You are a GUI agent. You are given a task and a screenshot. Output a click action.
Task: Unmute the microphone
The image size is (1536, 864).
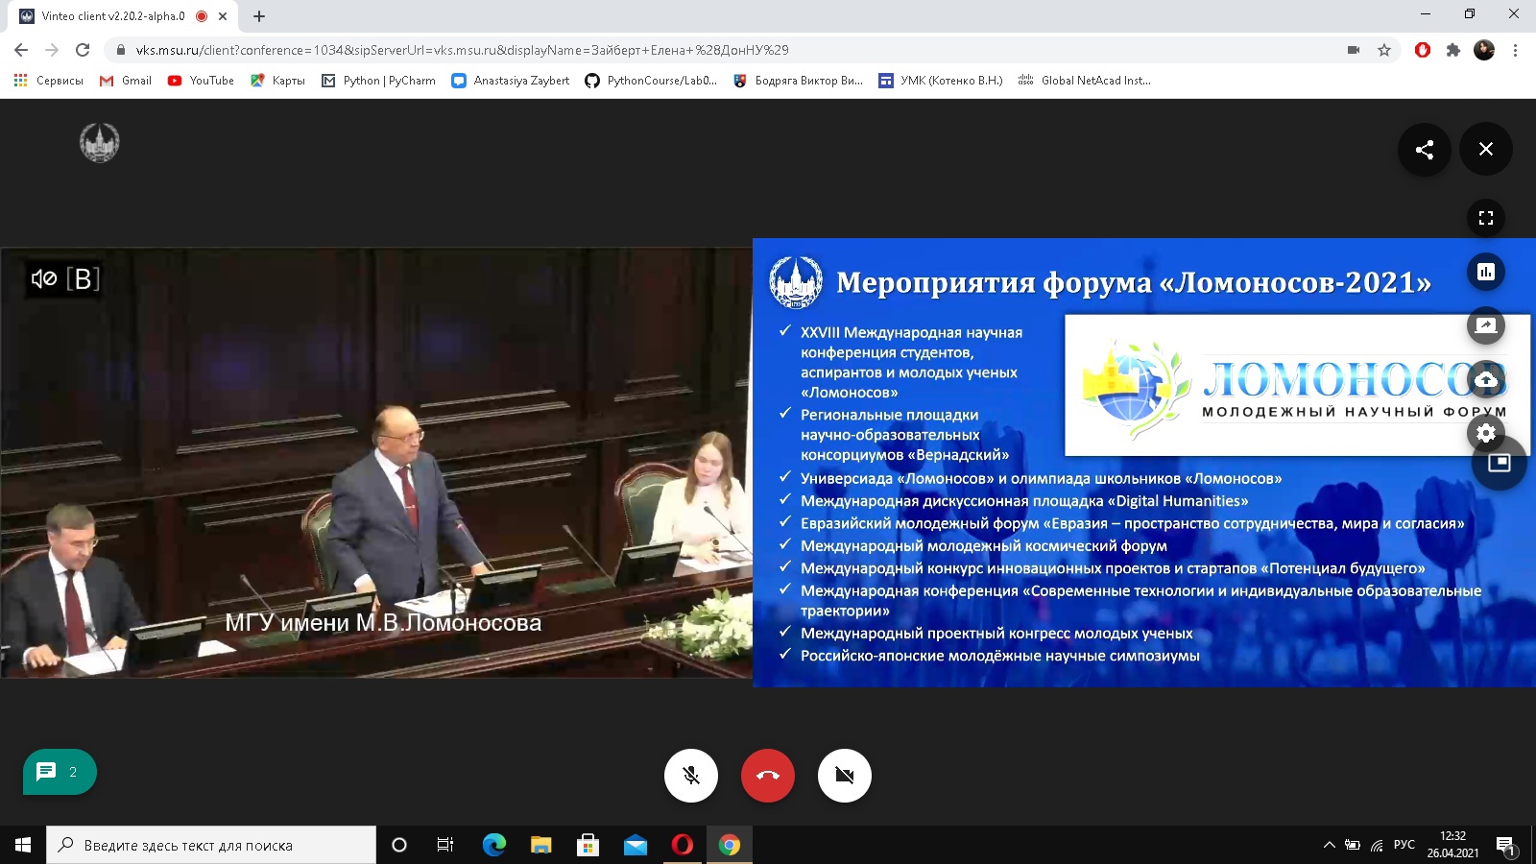coord(691,775)
